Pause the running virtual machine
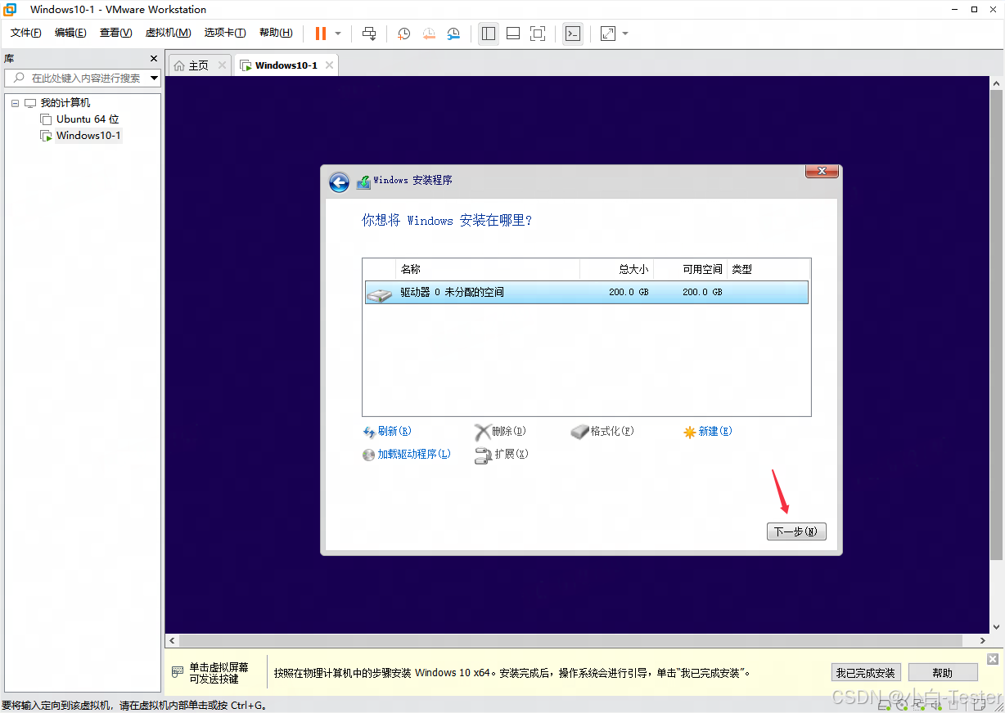 click(x=320, y=34)
